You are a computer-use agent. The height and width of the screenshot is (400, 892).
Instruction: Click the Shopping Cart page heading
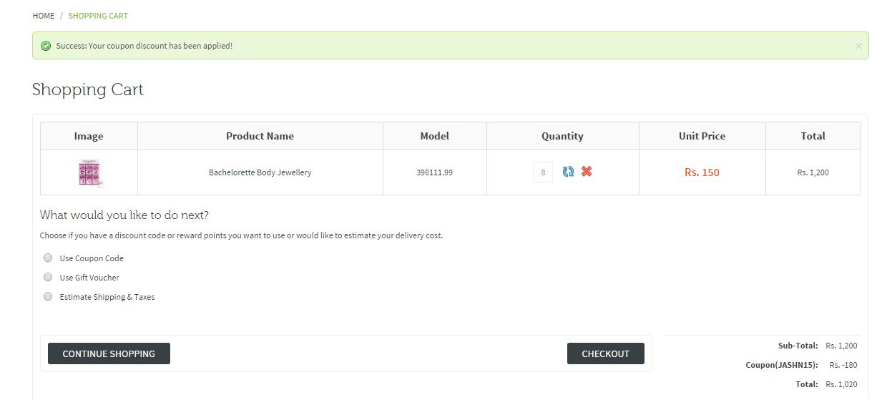click(x=88, y=89)
